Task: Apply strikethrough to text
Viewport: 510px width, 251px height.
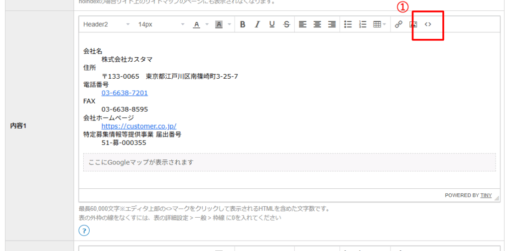Action: [x=286, y=24]
